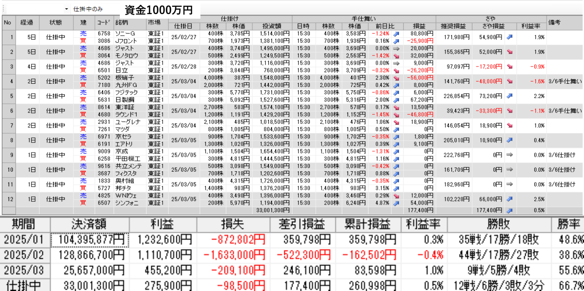Click the 推奨損益 column header

coord(453,26)
